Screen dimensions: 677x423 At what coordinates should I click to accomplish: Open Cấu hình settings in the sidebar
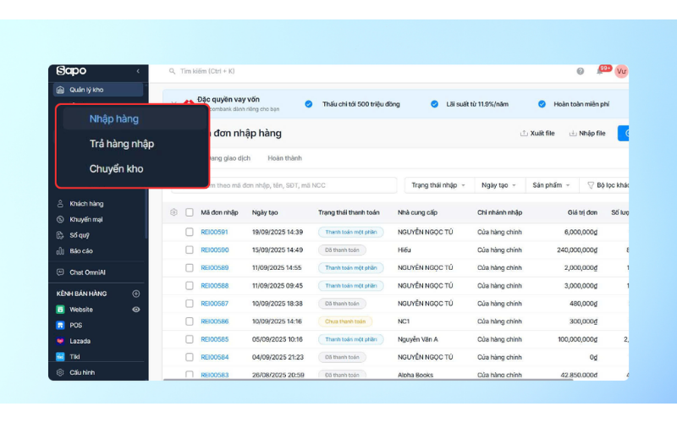(x=82, y=372)
